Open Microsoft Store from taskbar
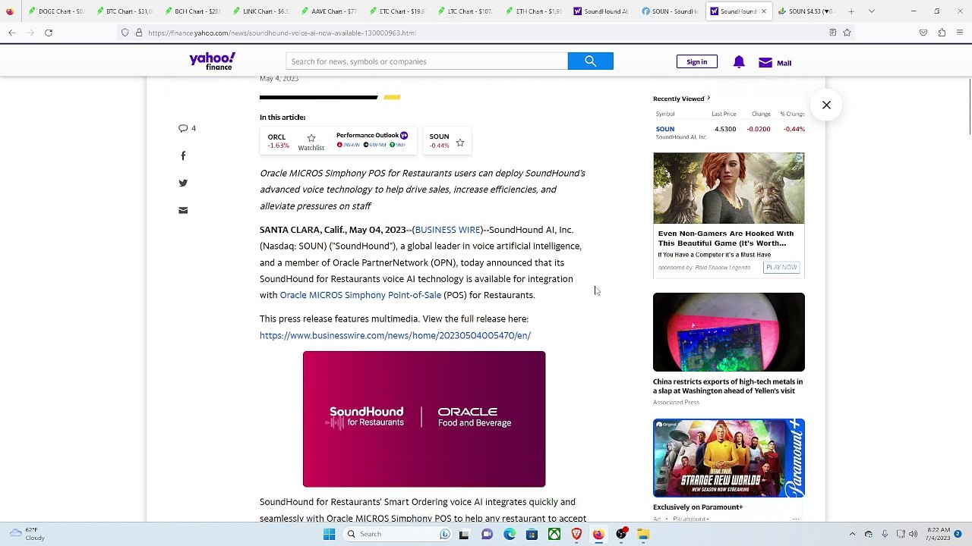972x546 pixels. pyautogui.click(x=532, y=534)
